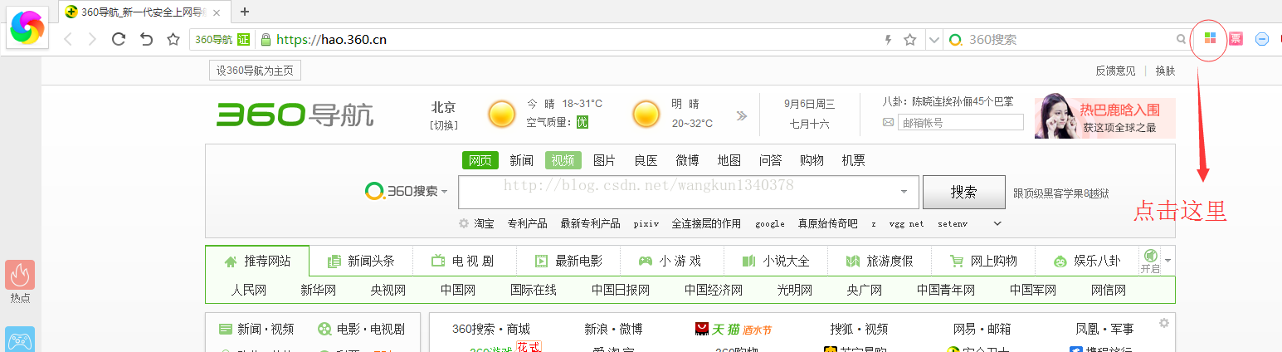
Task: Click the 邮箱帐号 email input field
Action: (x=961, y=122)
